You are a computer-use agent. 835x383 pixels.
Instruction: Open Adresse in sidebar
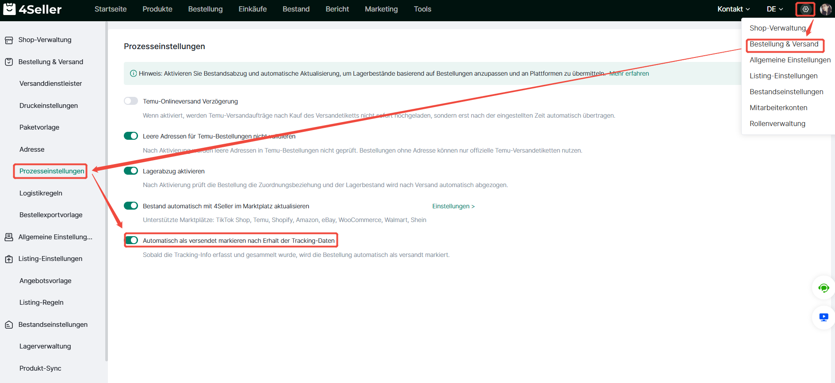tap(32, 149)
